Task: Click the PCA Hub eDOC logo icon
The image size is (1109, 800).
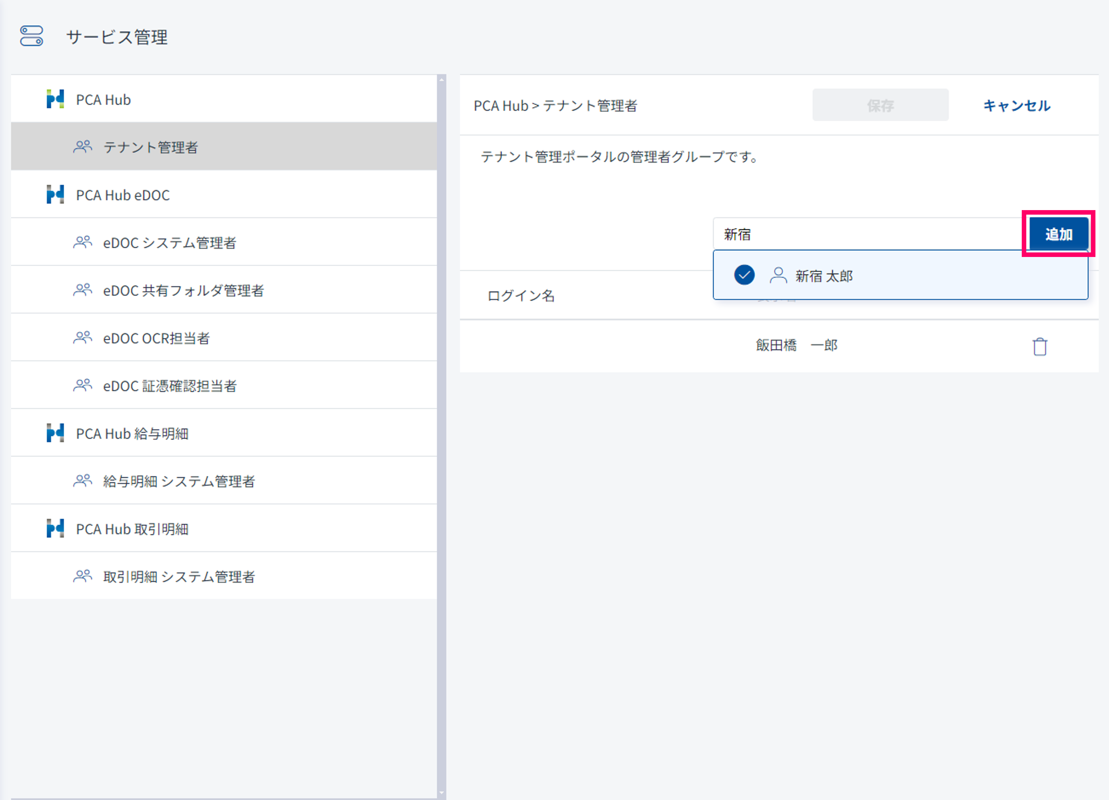Action: click(55, 195)
